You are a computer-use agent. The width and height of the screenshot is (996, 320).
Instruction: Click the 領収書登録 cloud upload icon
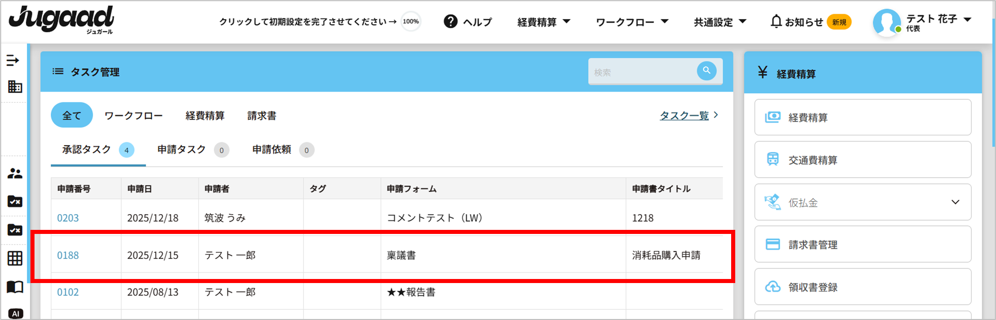(x=773, y=287)
